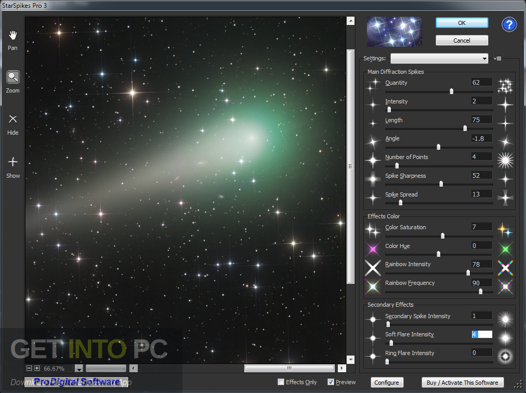This screenshot has width=526, height=393.
Task: Click the dim star icon beside Intensity
Action: pos(373,104)
